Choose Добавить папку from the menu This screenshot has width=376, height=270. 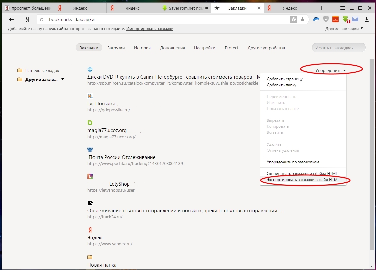[281, 85]
